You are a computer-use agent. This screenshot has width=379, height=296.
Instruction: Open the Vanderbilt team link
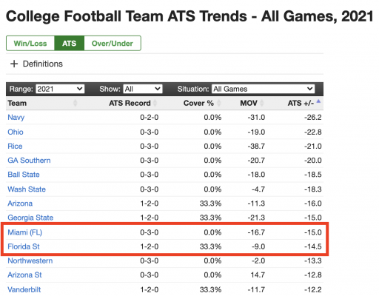pyautogui.click(x=24, y=289)
